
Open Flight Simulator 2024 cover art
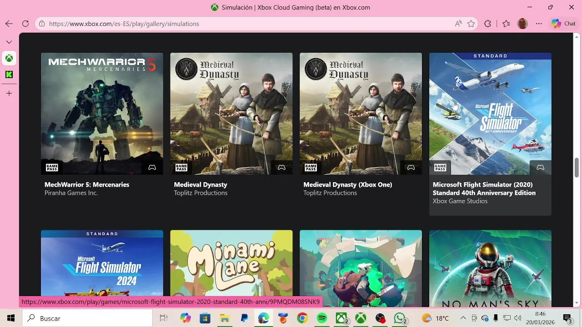pyautogui.click(x=102, y=269)
